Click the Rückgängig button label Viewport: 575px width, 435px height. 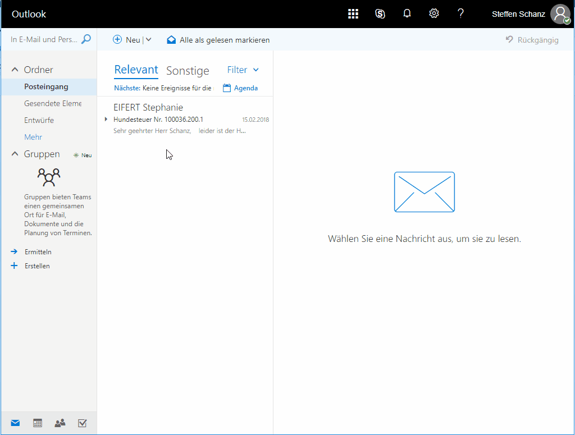pyautogui.click(x=538, y=40)
